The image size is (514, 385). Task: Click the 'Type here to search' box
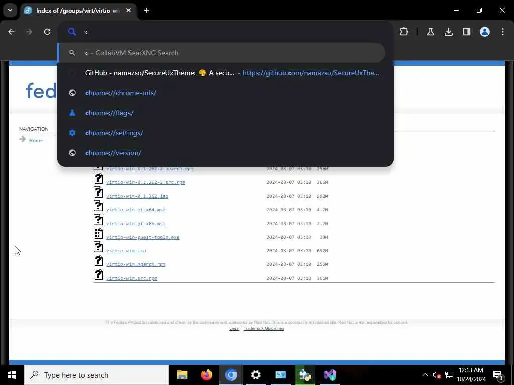pyautogui.click(x=96, y=375)
